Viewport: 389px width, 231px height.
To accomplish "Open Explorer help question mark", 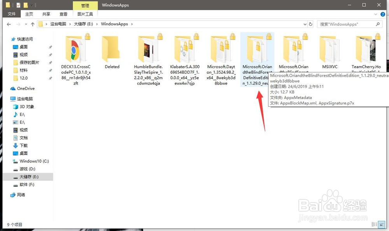I will [x=383, y=14].
